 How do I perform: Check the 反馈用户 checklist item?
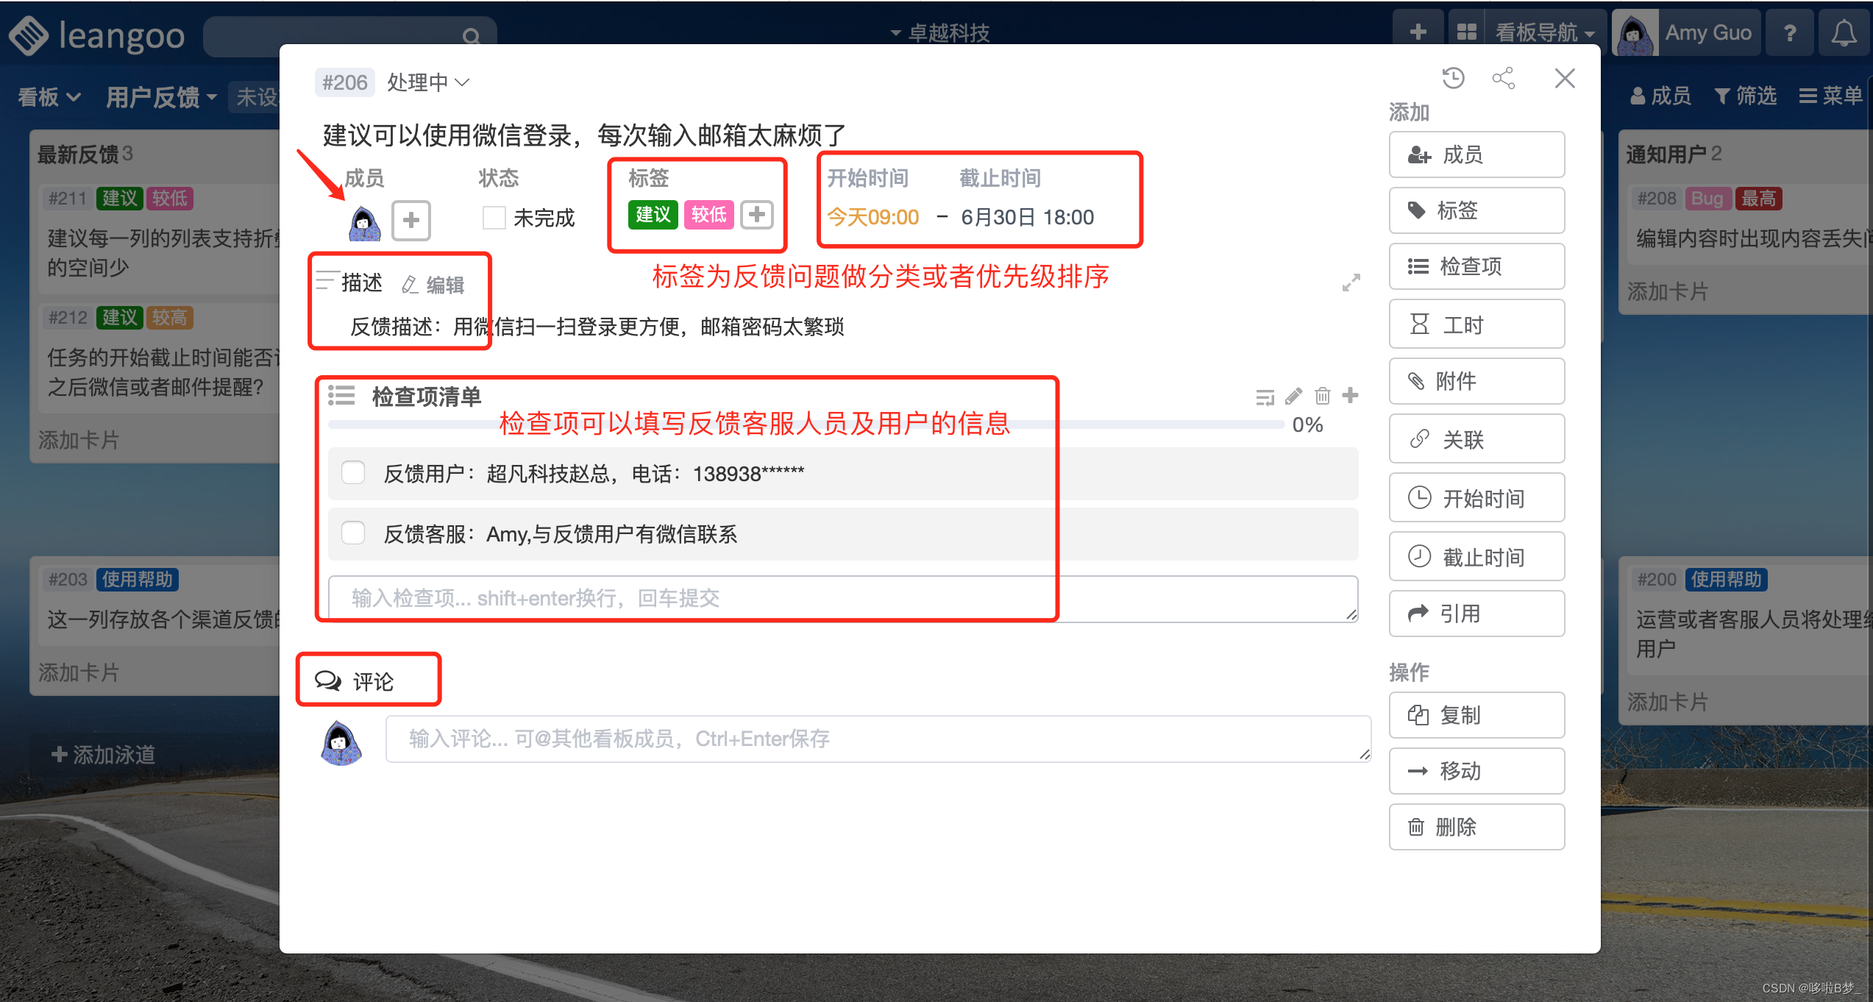pyautogui.click(x=354, y=473)
